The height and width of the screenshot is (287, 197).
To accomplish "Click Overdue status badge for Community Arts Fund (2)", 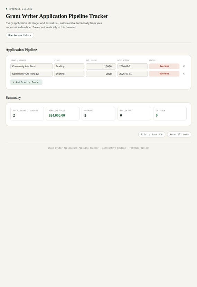I will [164, 74].
